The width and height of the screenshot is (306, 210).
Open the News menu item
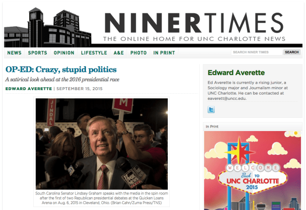pyautogui.click(x=14, y=53)
